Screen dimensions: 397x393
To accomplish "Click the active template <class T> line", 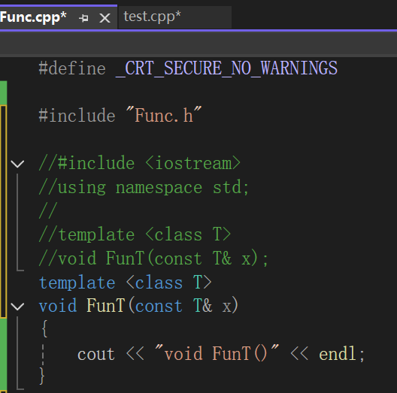I will [x=125, y=283].
